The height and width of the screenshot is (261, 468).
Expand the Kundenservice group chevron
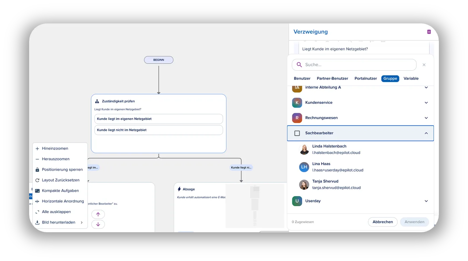tap(426, 103)
